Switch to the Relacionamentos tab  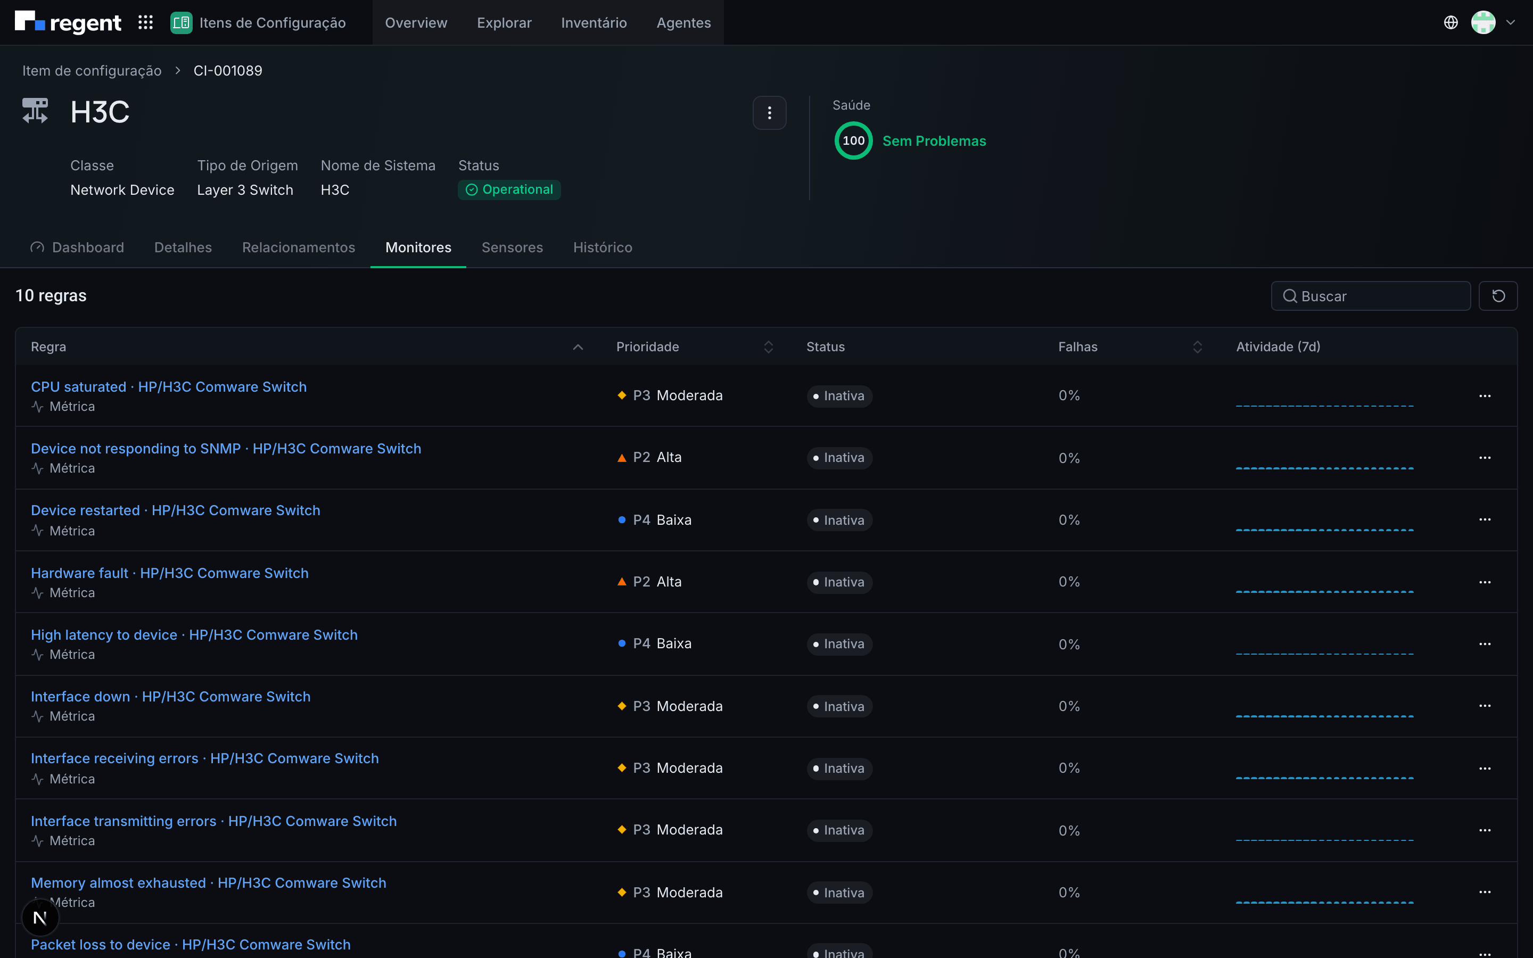click(x=299, y=247)
